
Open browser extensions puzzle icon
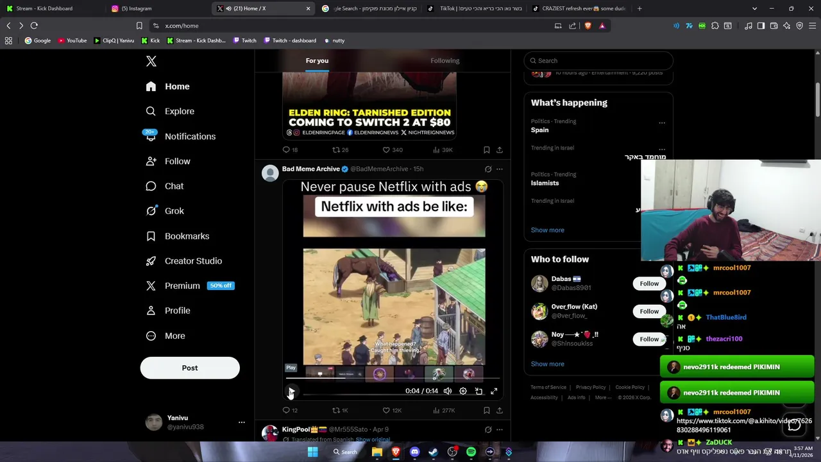click(x=715, y=26)
